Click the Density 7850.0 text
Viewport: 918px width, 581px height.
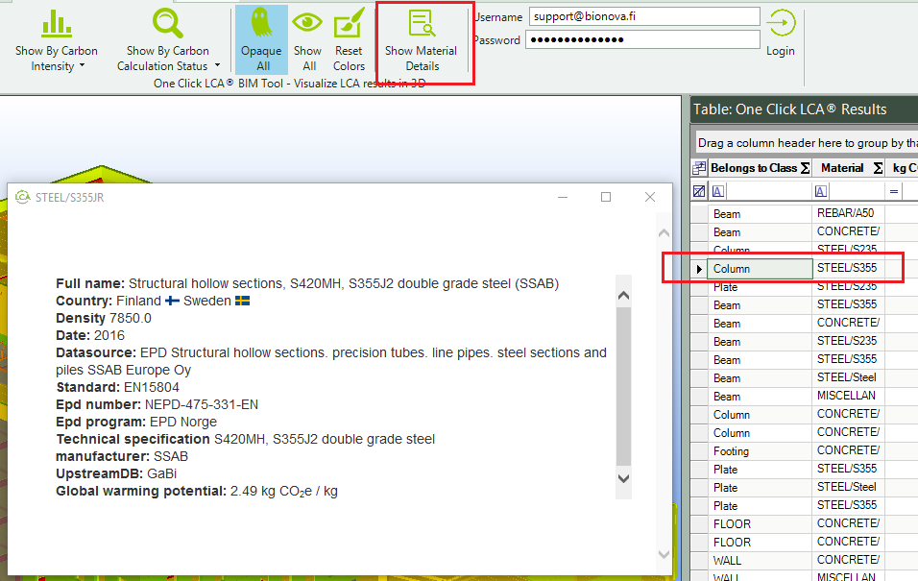[x=104, y=318]
